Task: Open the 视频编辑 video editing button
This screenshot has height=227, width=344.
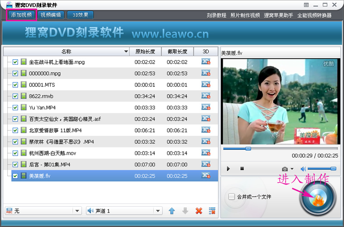Action: [51, 15]
